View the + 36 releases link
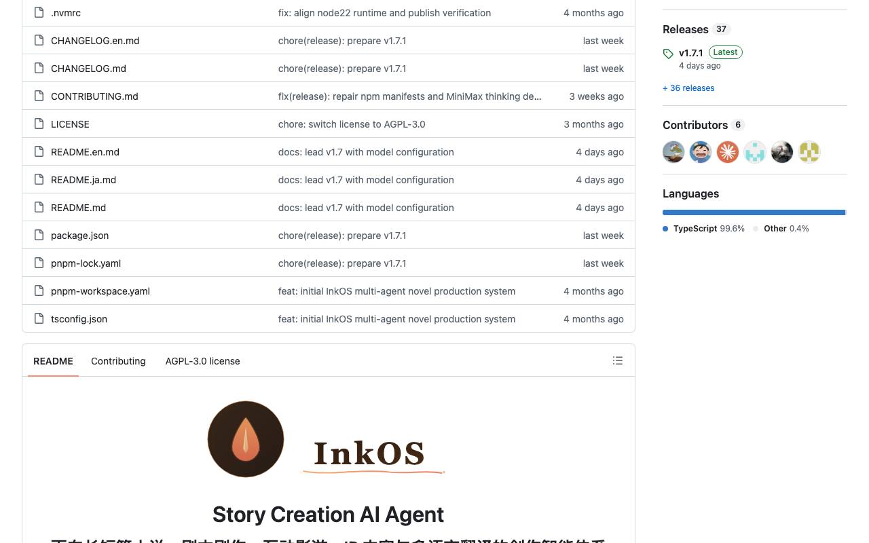 point(688,88)
